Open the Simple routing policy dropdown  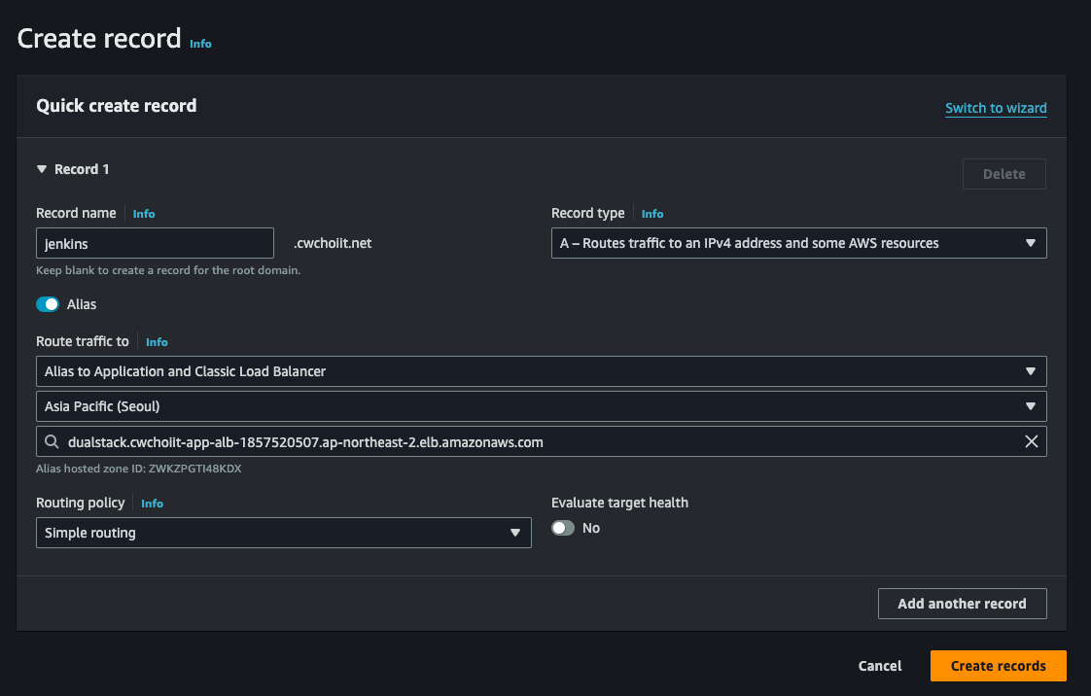pos(284,533)
